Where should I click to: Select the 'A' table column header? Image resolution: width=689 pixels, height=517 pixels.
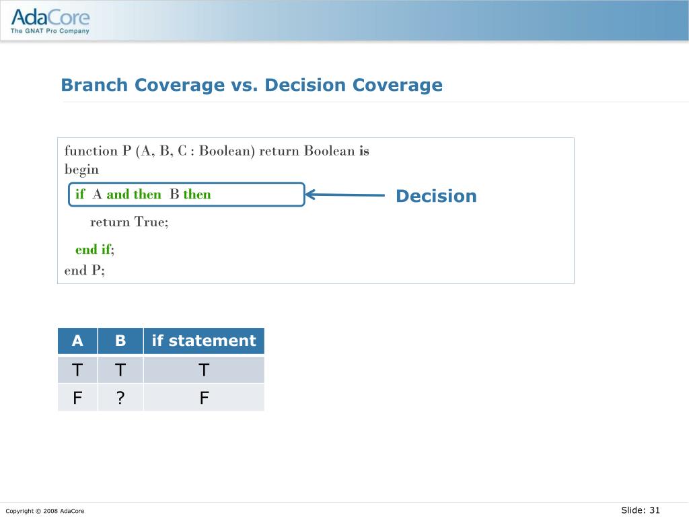tap(77, 341)
